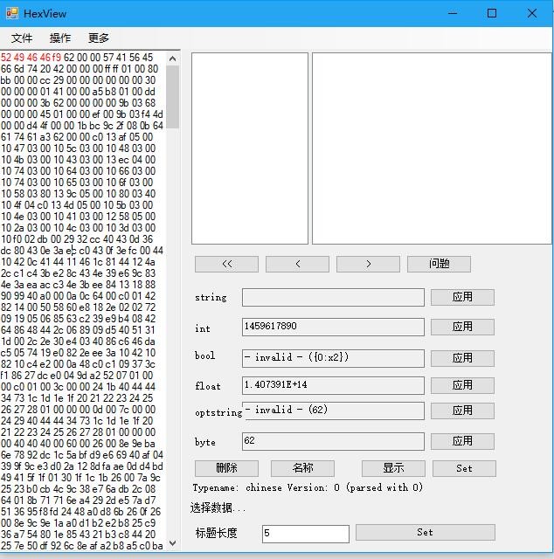Click the hex view vertical scrollbar thumb
The image size is (554, 559).
(173, 97)
